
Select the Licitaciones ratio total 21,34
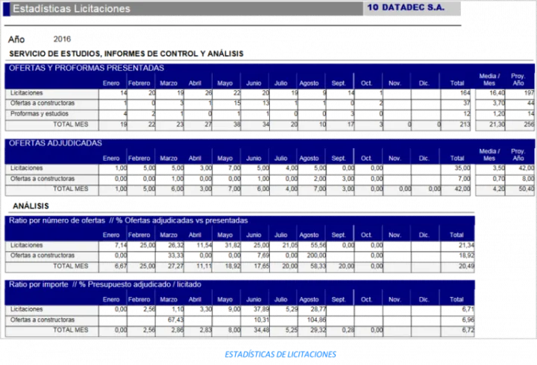point(466,245)
